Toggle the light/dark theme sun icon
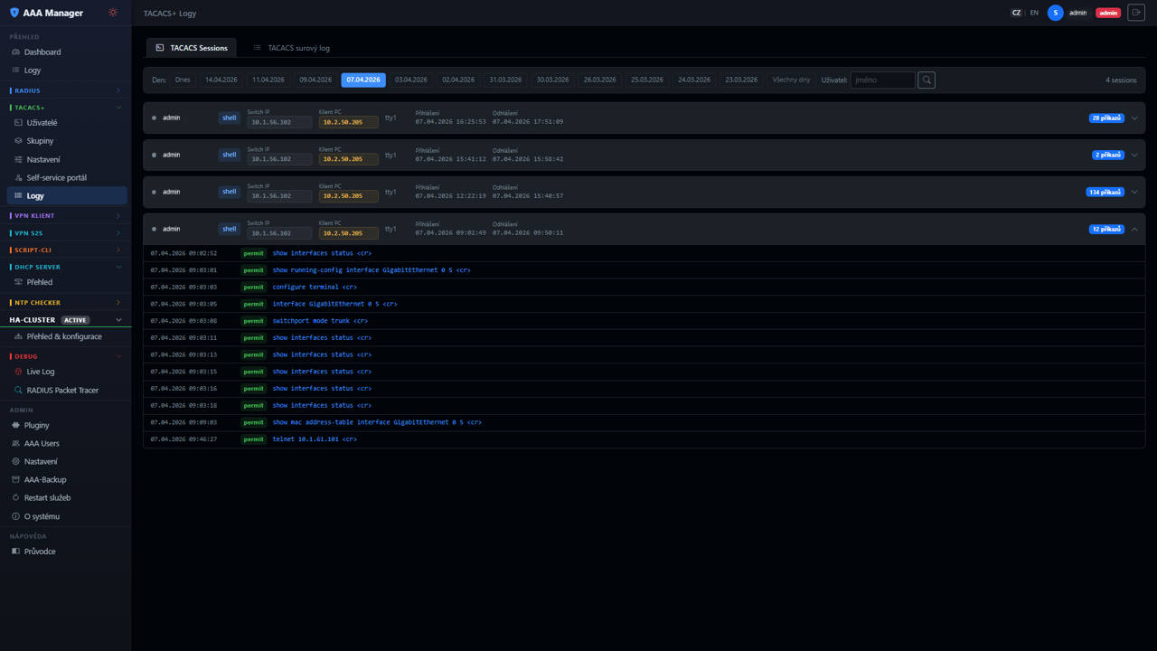 click(113, 13)
